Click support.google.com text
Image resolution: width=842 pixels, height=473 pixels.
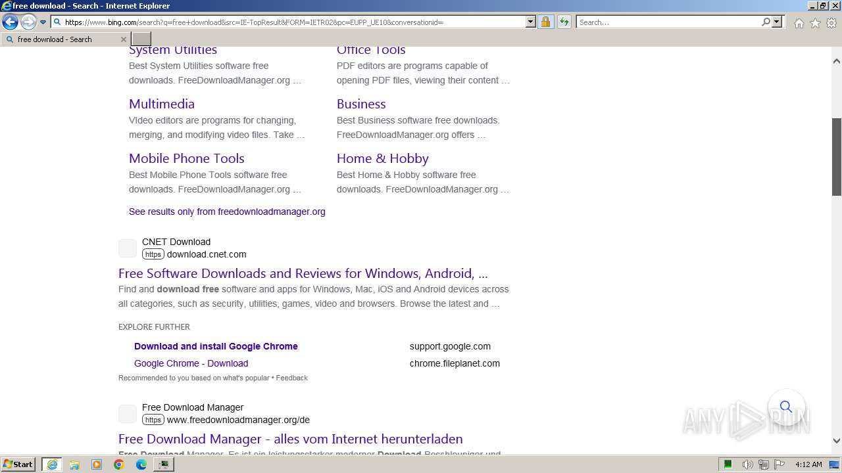point(450,346)
